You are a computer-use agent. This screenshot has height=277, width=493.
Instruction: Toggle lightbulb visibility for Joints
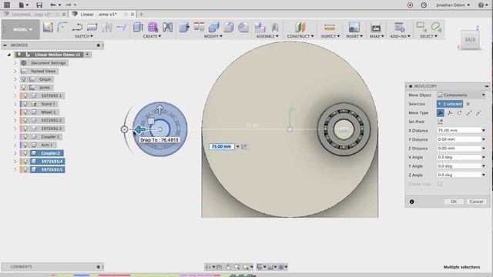click(x=24, y=87)
